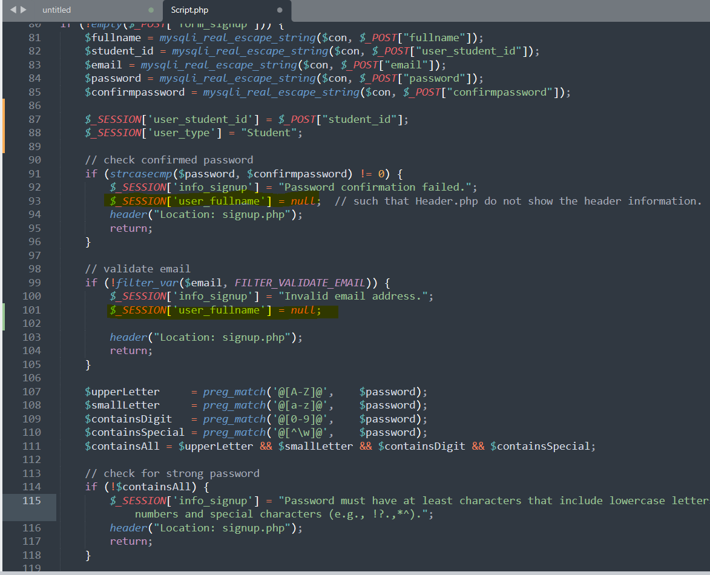Click line number 93 in the gutter
710x575 pixels.
point(35,201)
